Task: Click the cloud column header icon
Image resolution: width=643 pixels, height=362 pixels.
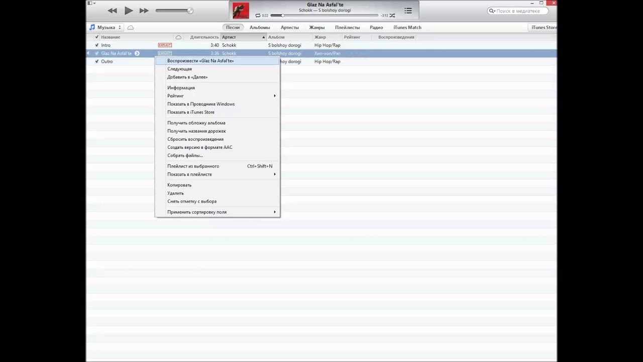Action: [x=178, y=37]
